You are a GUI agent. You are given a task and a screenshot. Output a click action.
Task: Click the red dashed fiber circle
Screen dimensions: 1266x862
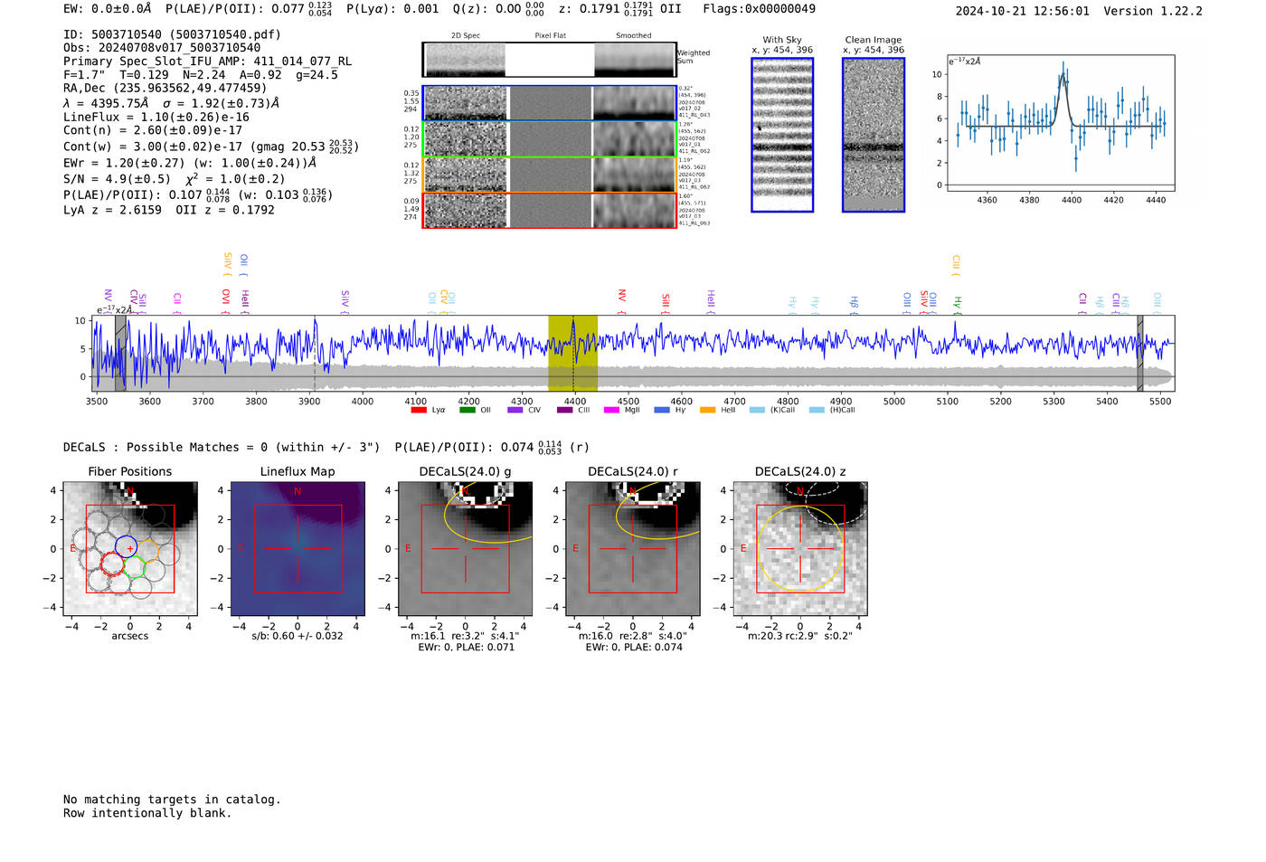(x=112, y=564)
